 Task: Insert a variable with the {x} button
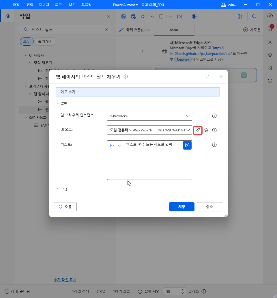(187, 145)
